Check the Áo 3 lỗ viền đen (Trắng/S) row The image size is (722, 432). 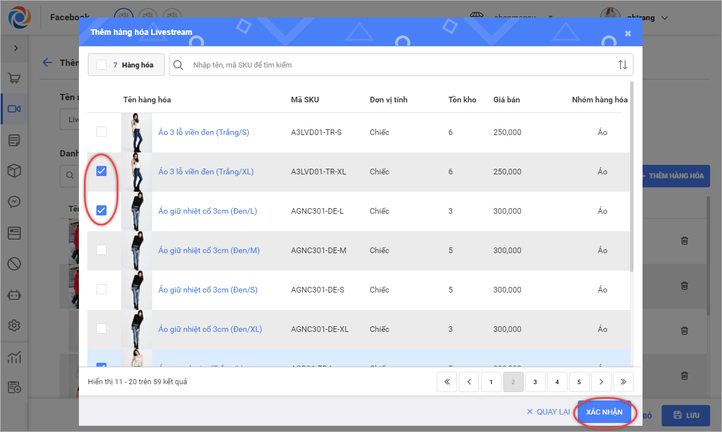[x=101, y=132]
